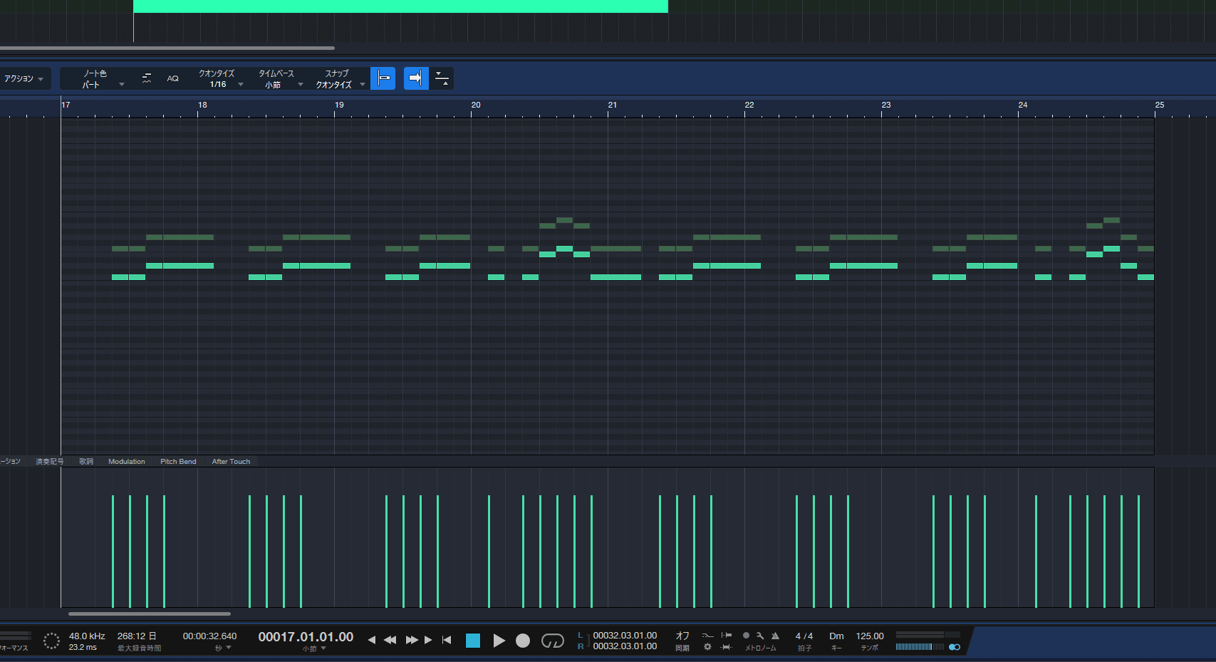Click the punch out range icon

pos(726,647)
